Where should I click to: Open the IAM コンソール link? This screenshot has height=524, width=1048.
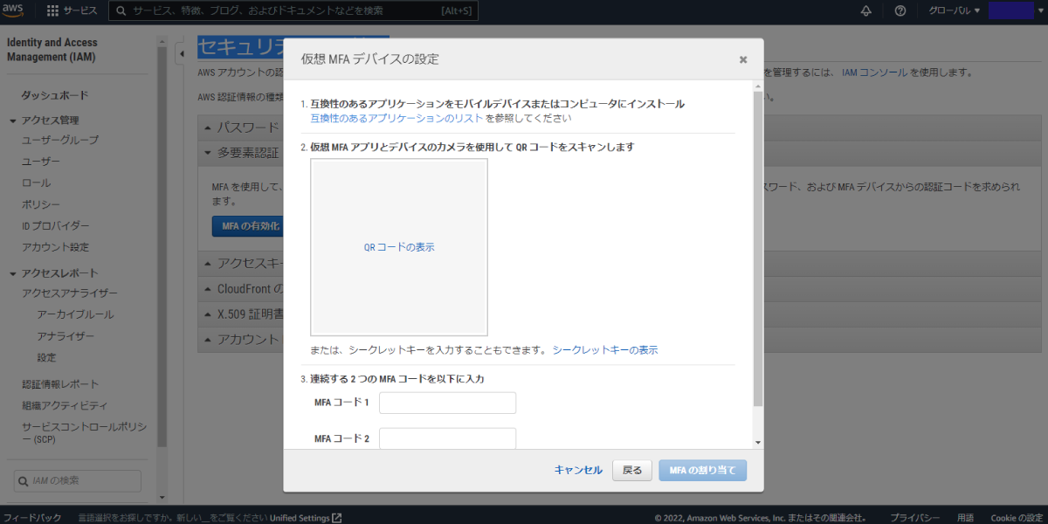[x=875, y=72]
